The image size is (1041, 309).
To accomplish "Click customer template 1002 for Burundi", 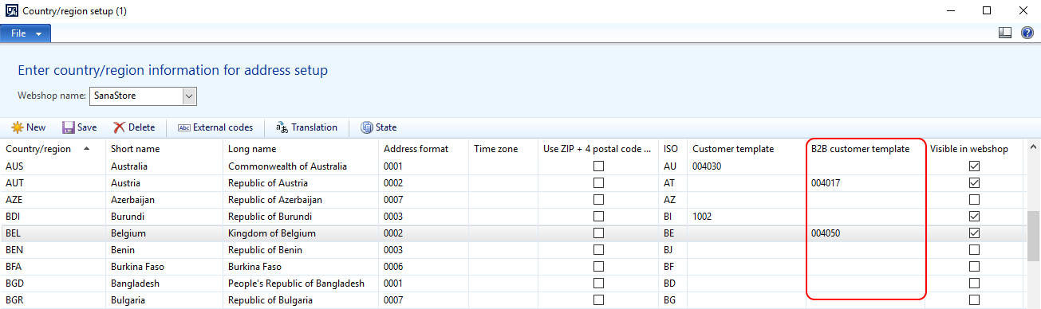I will [x=746, y=217].
